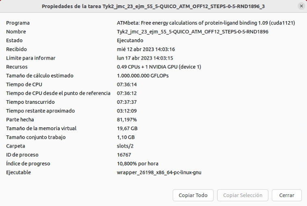The image size is (307, 206).
Task: Select the virtual memory size 19,67 GB
Action: tap(127, 128)
